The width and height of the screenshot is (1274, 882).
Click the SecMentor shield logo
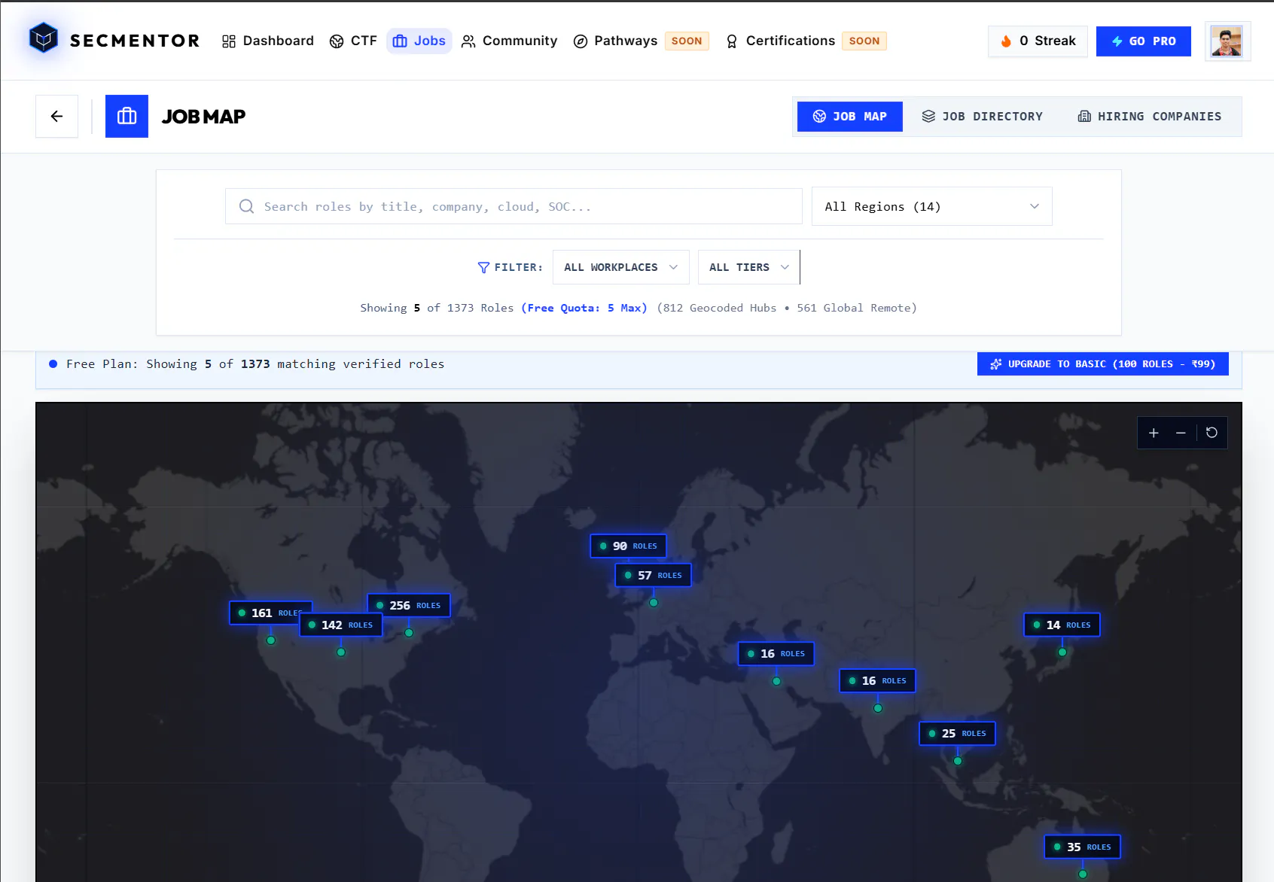44,38
